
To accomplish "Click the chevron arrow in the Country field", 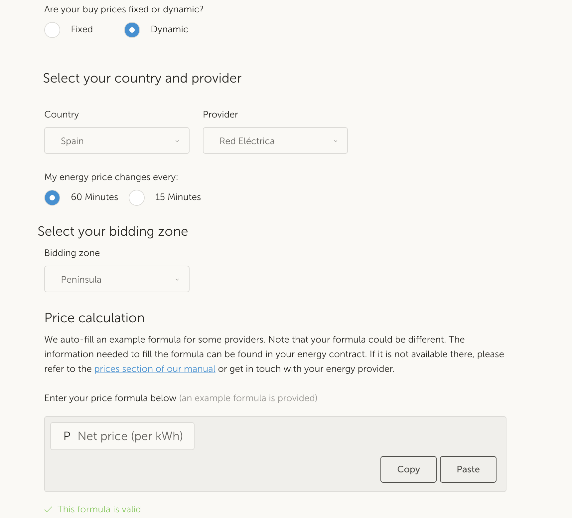I will point(177,141).
